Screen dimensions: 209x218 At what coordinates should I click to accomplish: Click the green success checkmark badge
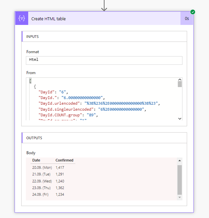click(x=193, y=12)
